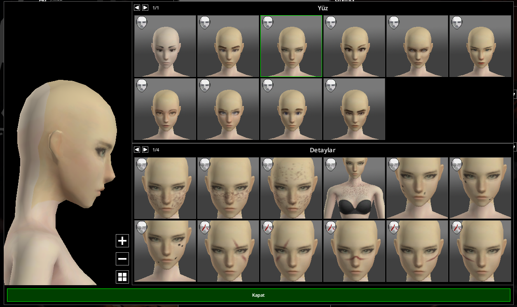Select the last detail in bottom Detaylar row
The height and width of the screenshot is (307, 517).
pos(480,251)
